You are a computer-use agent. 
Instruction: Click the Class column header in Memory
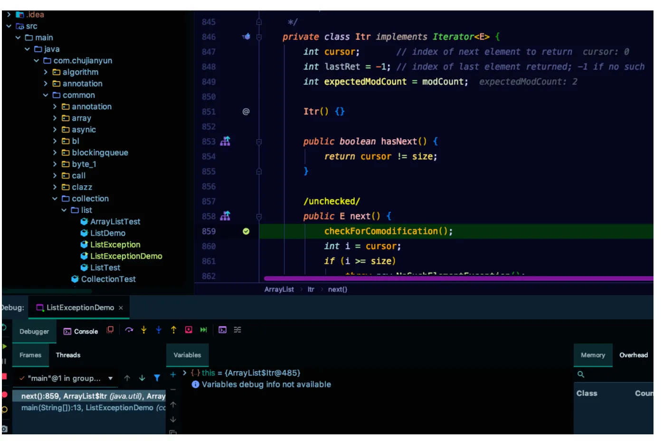[x=587, y=393]
